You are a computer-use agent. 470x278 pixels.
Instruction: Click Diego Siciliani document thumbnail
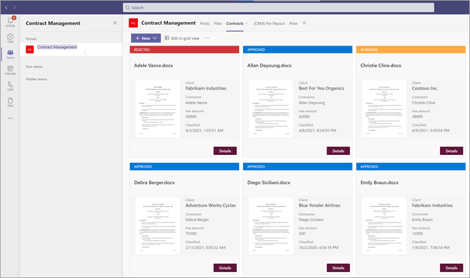click(x=270, y=226)
